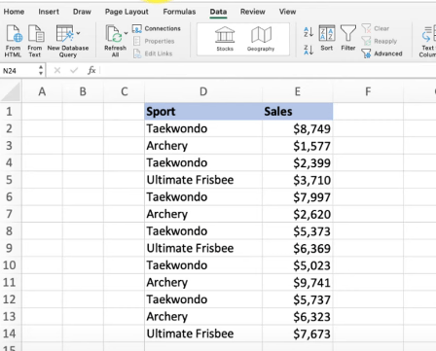436x351 pixels.
Task: Open the Page Layout tab
Action: pos(127,12)
